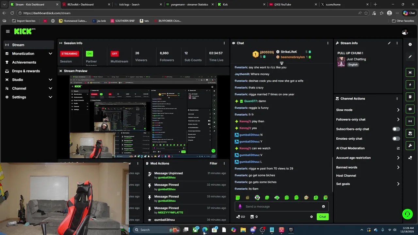Click Windows taskbar Search box
Screen dimensions: 418x235
pyautogui.click(x=156, y=230)
